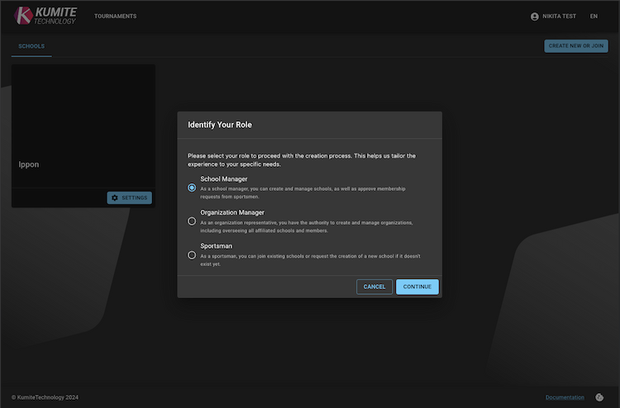Click the Kumite Technology logo
Image resolution: width=620 pixels, height=408 pixels.
pyautogui.click(x=46, y=16)
